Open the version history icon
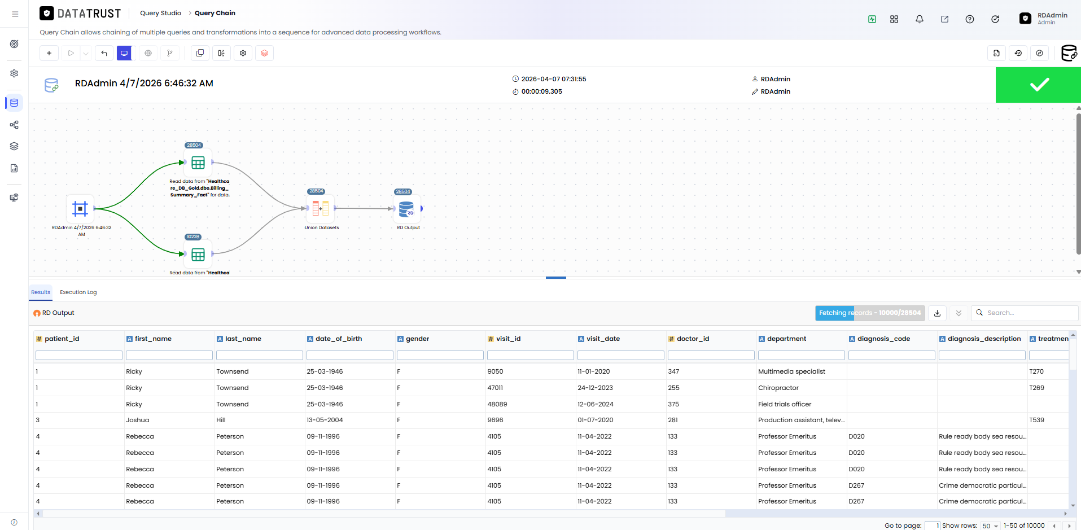This screenshot has width=1081, height=530. 1018,53
